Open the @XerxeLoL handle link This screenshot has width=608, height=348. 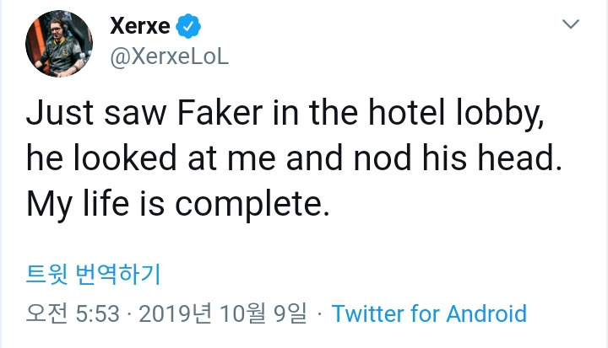169,58
